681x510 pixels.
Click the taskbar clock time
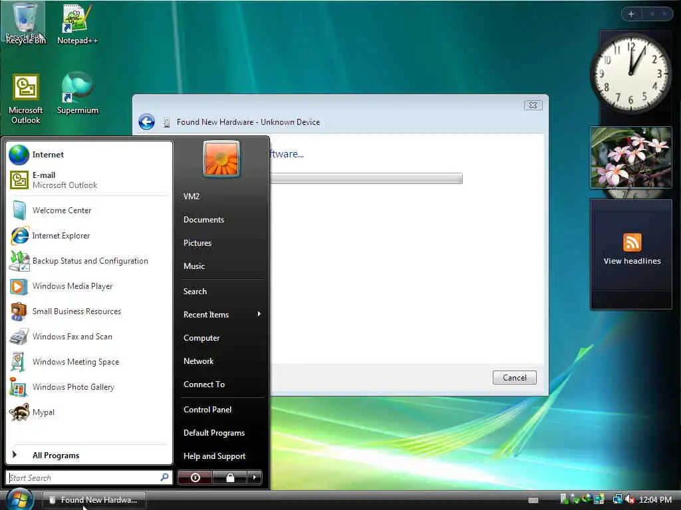click(x=655, y=500)
